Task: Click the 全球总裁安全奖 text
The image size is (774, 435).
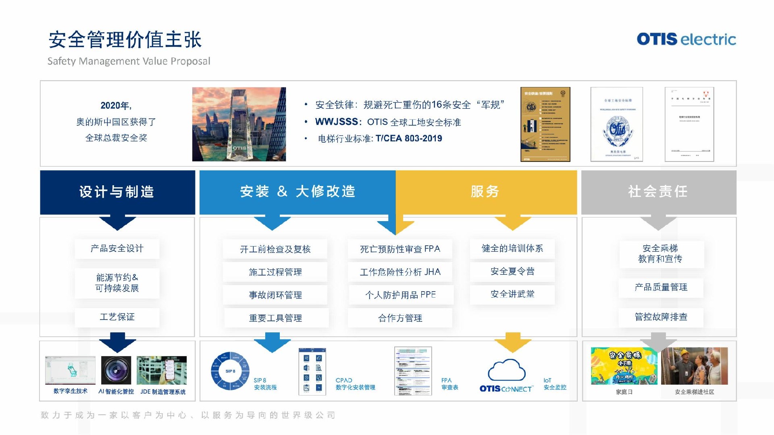Action: (116, 138)
